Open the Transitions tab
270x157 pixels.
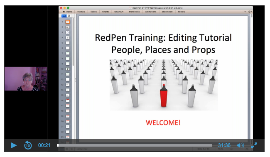click(134, 12)
